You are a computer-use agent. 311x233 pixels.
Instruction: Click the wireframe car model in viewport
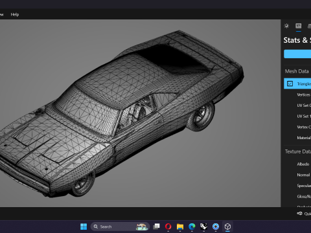click(121, 115)
